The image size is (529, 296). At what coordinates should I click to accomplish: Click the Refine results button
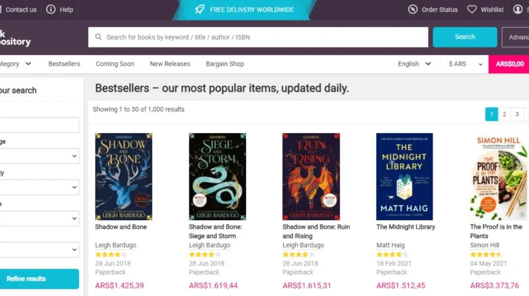click(26, 278)
